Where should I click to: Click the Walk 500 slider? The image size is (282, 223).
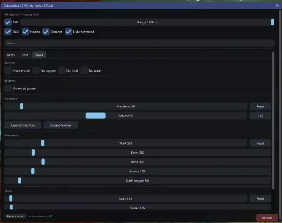click(x=126, y=143)
